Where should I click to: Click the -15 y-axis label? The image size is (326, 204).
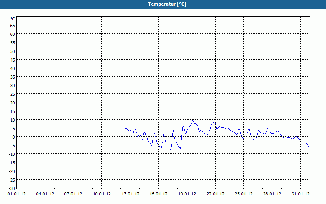point(12,163)
